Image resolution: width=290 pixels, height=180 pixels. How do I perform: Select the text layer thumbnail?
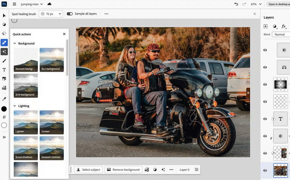click(280, 119)
